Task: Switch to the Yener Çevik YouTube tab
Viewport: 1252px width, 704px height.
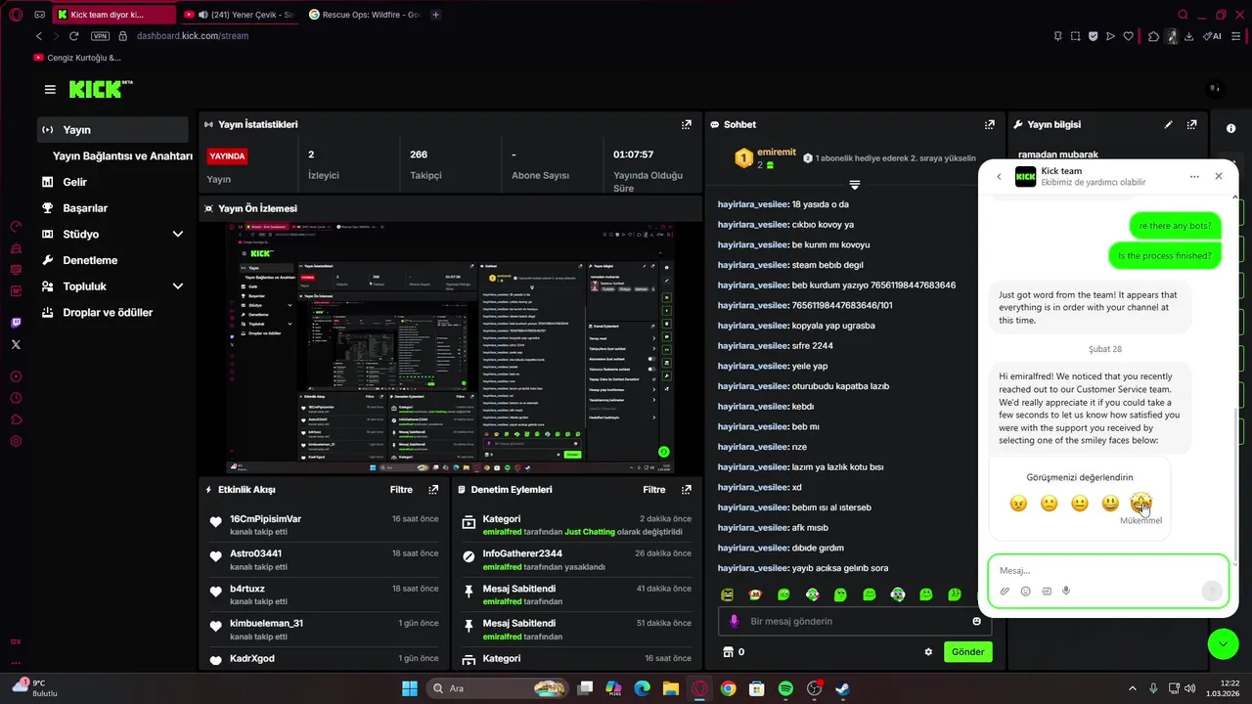Action: click(x=240, y=15)
